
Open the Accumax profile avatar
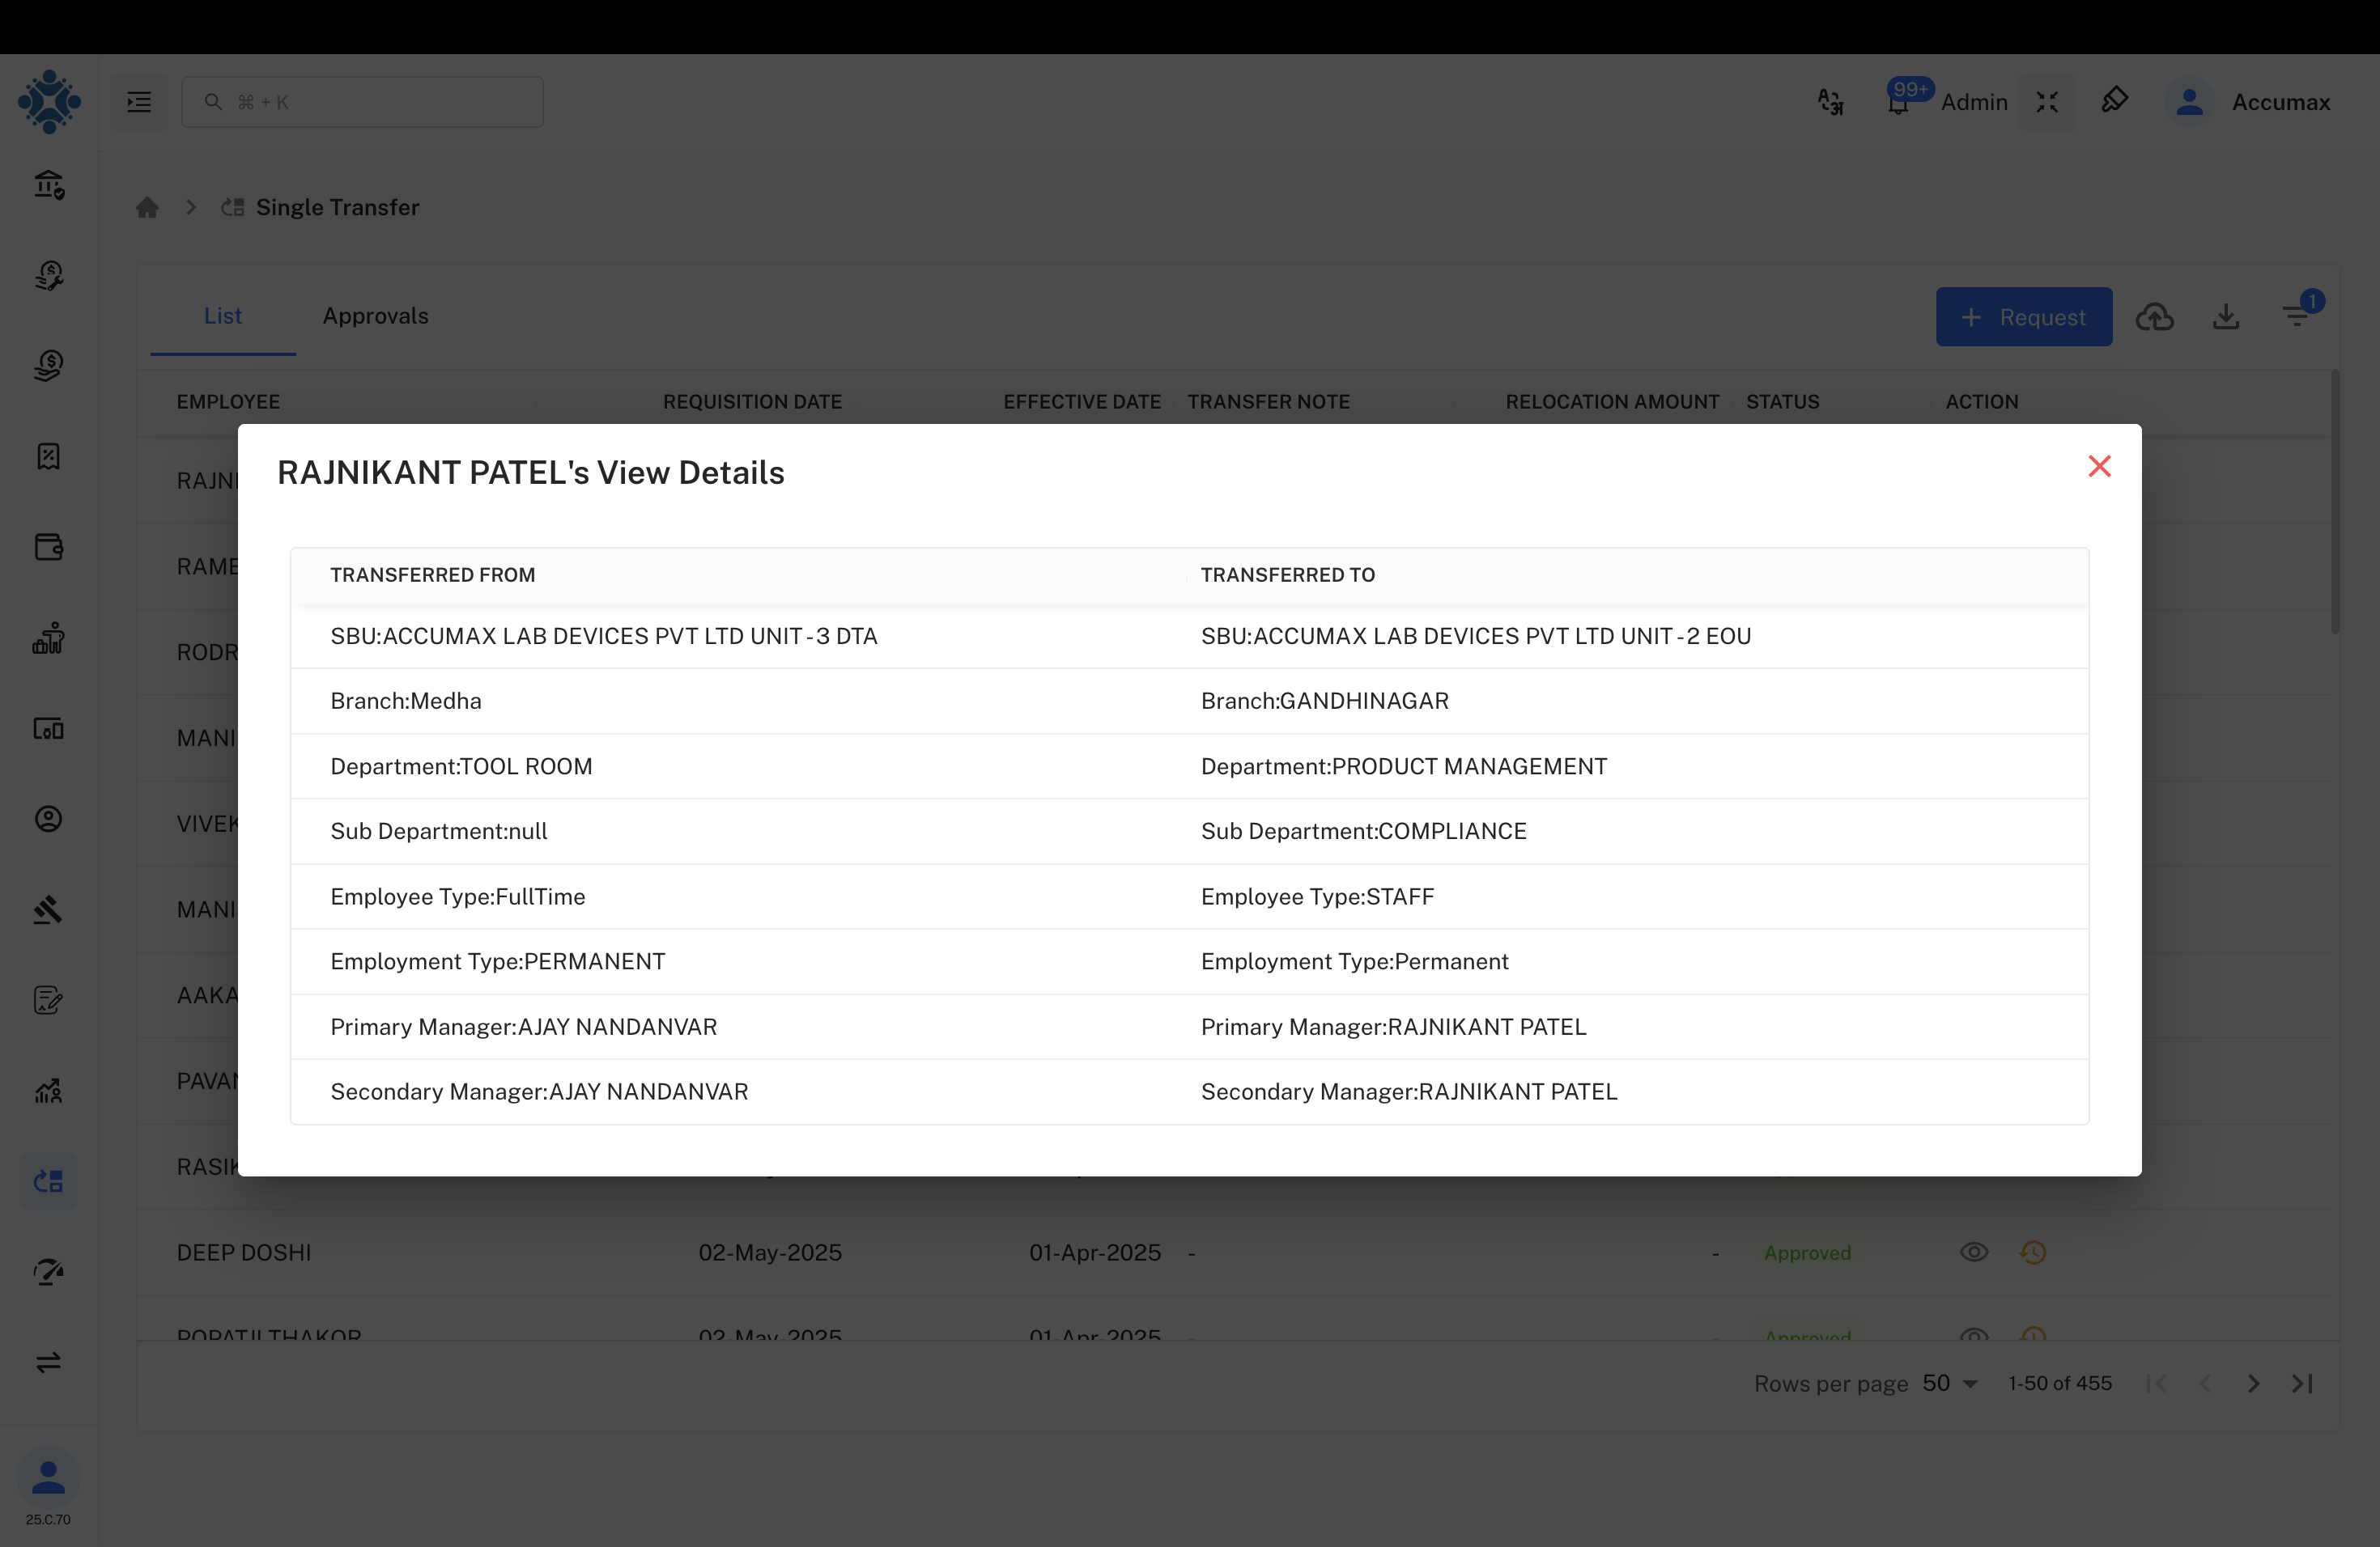(x=2189, y=101)
